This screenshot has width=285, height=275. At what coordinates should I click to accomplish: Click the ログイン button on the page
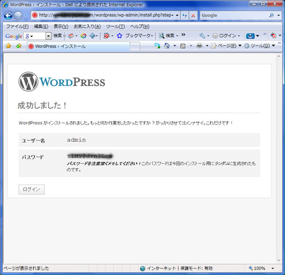click(31, 189)
